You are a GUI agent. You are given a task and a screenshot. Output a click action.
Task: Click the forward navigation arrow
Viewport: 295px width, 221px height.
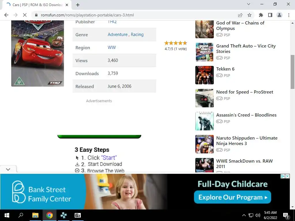tap(16, 15)
